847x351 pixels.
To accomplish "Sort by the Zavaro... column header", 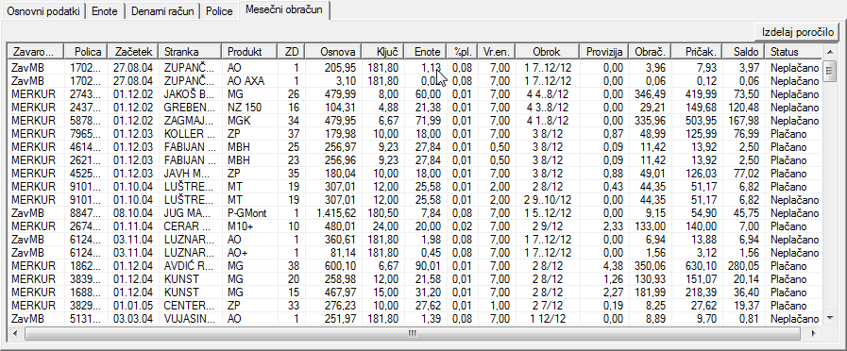I will pos(36,52).
